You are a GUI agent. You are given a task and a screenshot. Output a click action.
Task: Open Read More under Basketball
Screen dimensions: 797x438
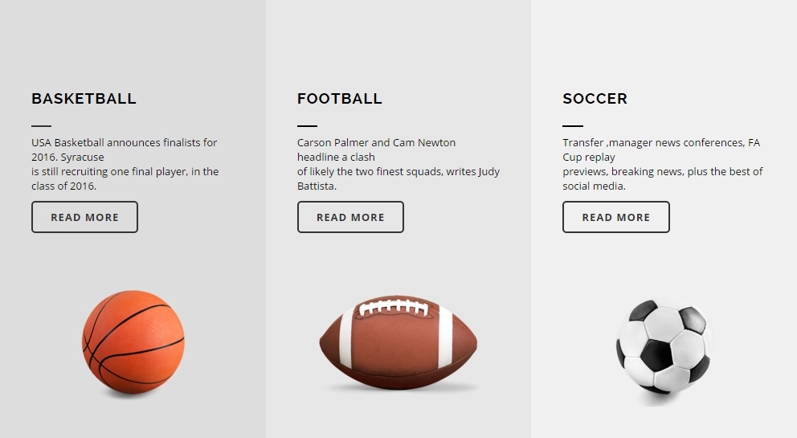(x=84, y=217)
